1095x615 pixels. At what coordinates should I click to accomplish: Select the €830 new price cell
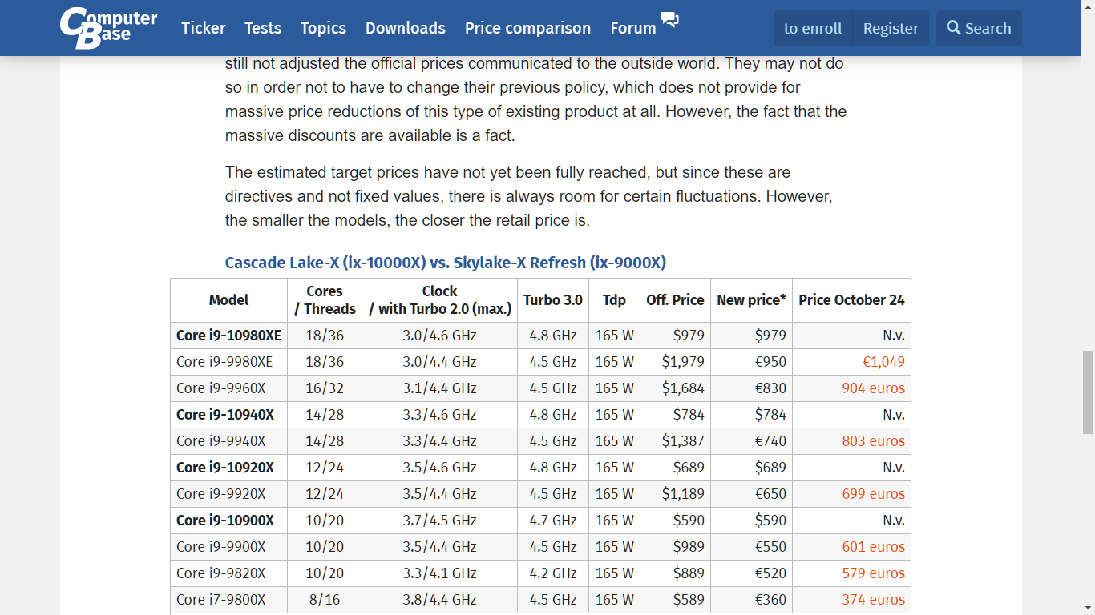[751, 388]
